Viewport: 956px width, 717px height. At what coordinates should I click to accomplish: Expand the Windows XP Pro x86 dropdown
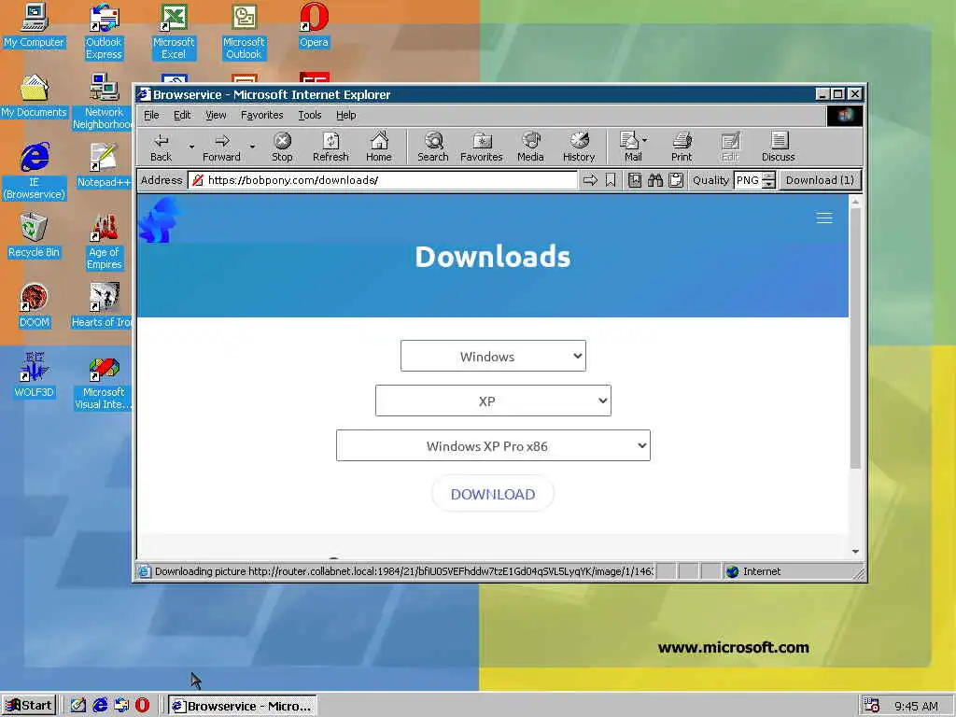(x=493, y=445)
